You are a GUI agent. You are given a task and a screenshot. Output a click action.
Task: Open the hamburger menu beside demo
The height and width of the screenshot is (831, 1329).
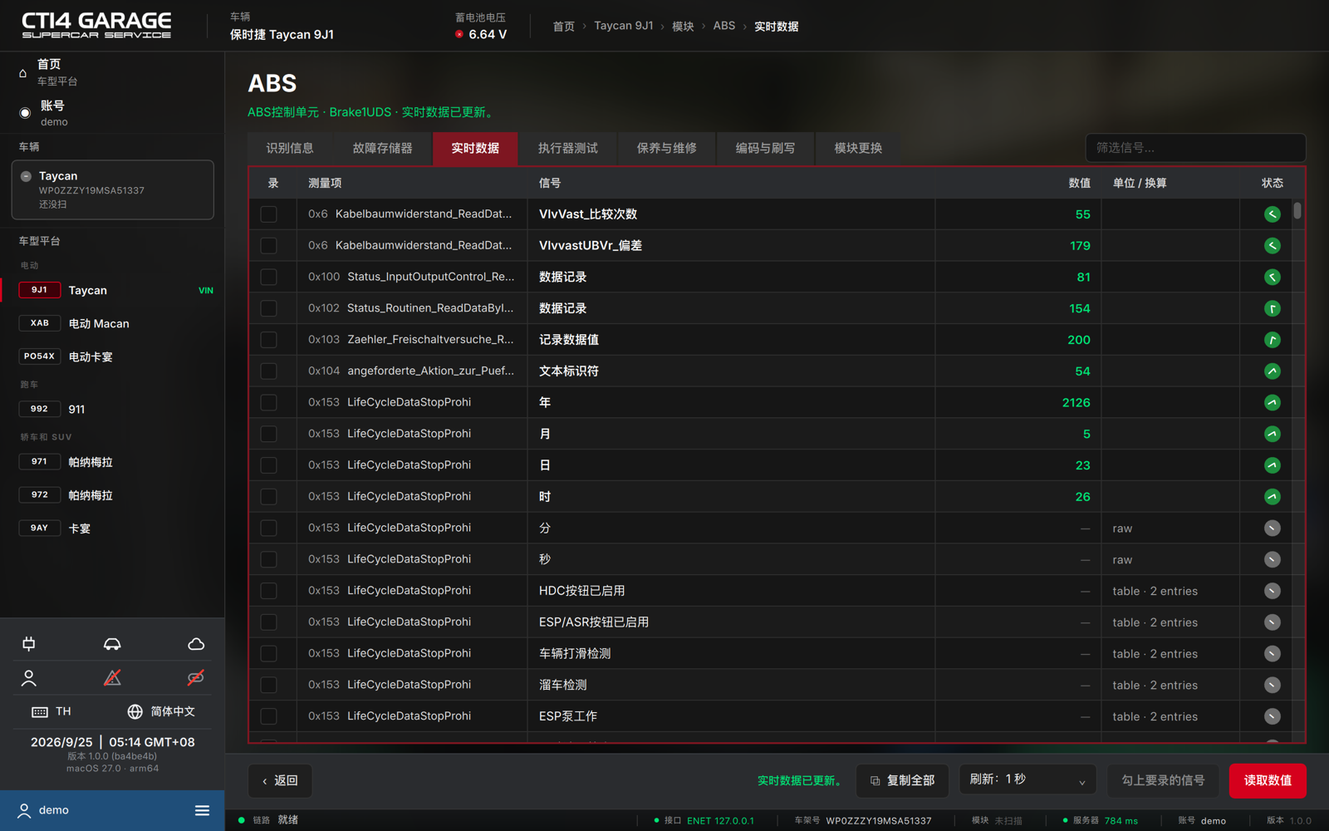tap(202, 810)
